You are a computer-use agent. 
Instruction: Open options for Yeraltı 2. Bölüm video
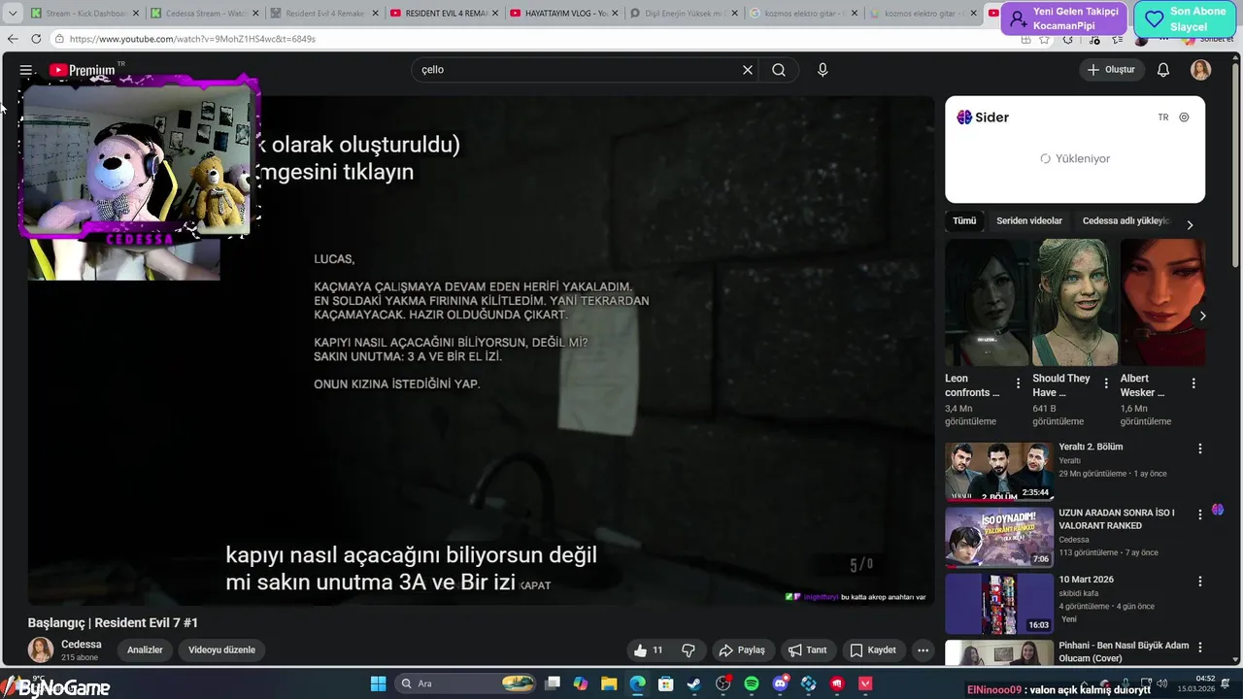click(x=1200, y=449)
